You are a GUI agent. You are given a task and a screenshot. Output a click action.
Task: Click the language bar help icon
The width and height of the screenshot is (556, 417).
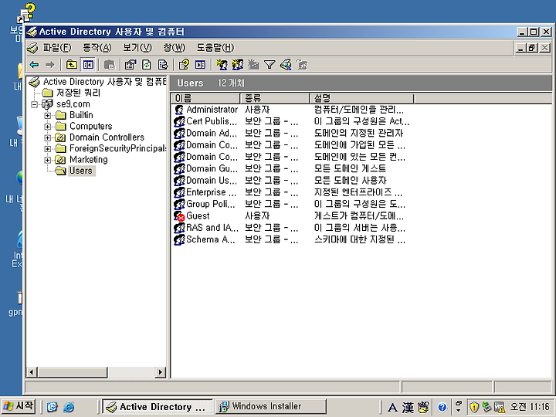click(x=442, y=407)
